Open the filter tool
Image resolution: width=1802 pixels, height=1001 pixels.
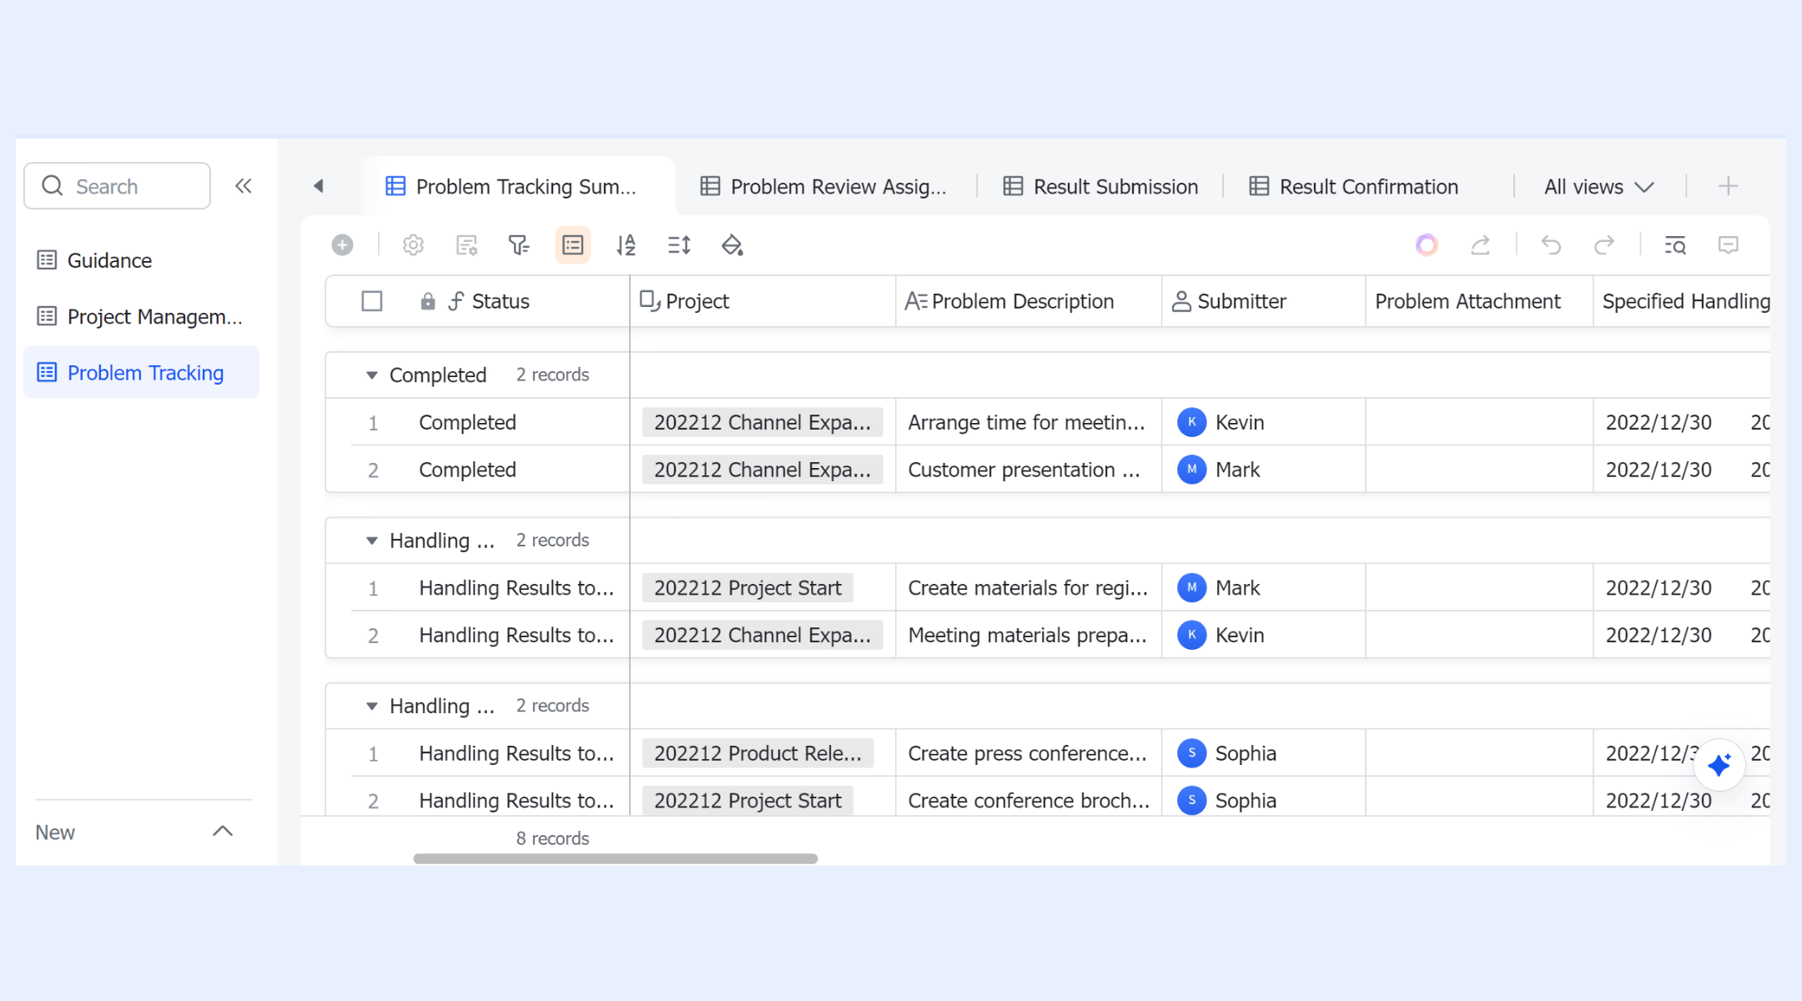click(519, 245)
